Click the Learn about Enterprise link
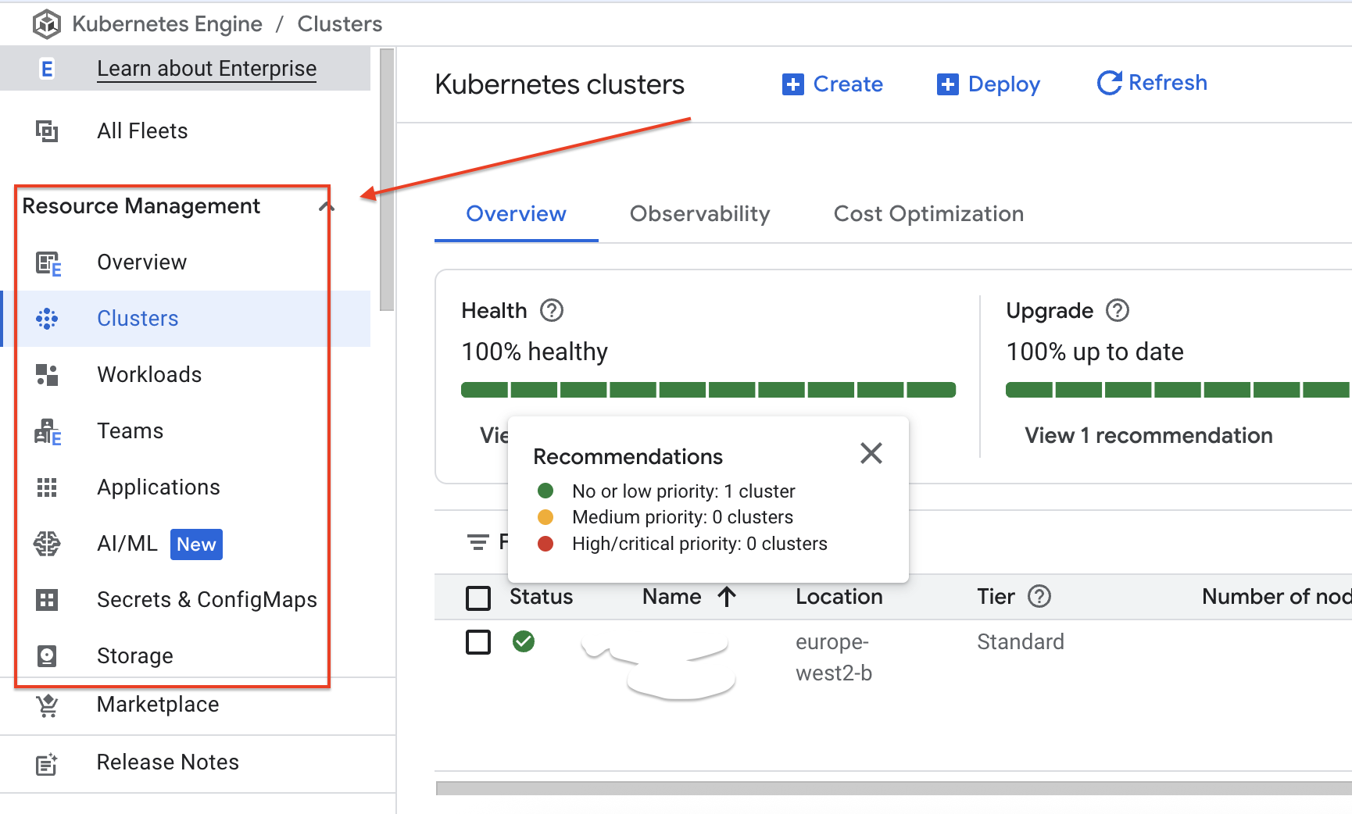1352x814 pixels. (x=207, y=69)
